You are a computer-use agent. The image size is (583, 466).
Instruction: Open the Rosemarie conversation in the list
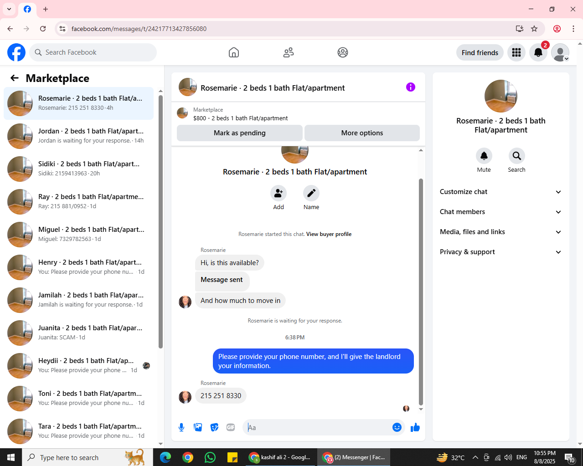point(79,103)
